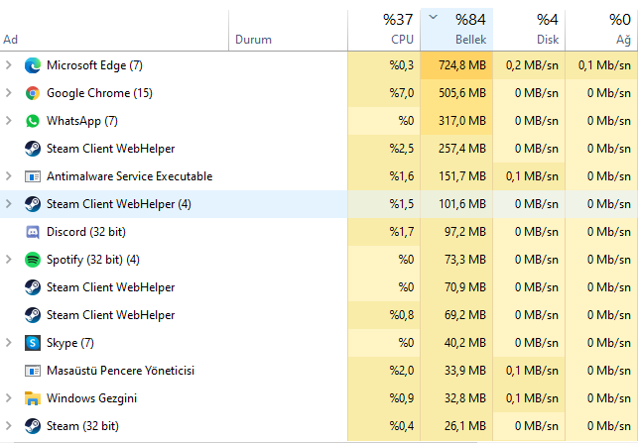638x443 pixels.
Task: Click the Discord (32 bit) icon
Action: click(x=33, y=232)
